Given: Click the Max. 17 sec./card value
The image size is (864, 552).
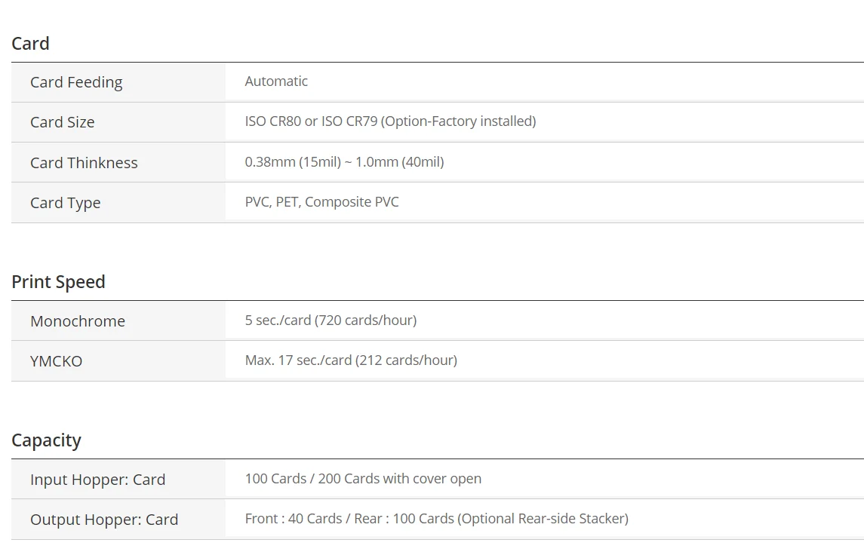Looking at the screenshot, I should tap(351, 360).
